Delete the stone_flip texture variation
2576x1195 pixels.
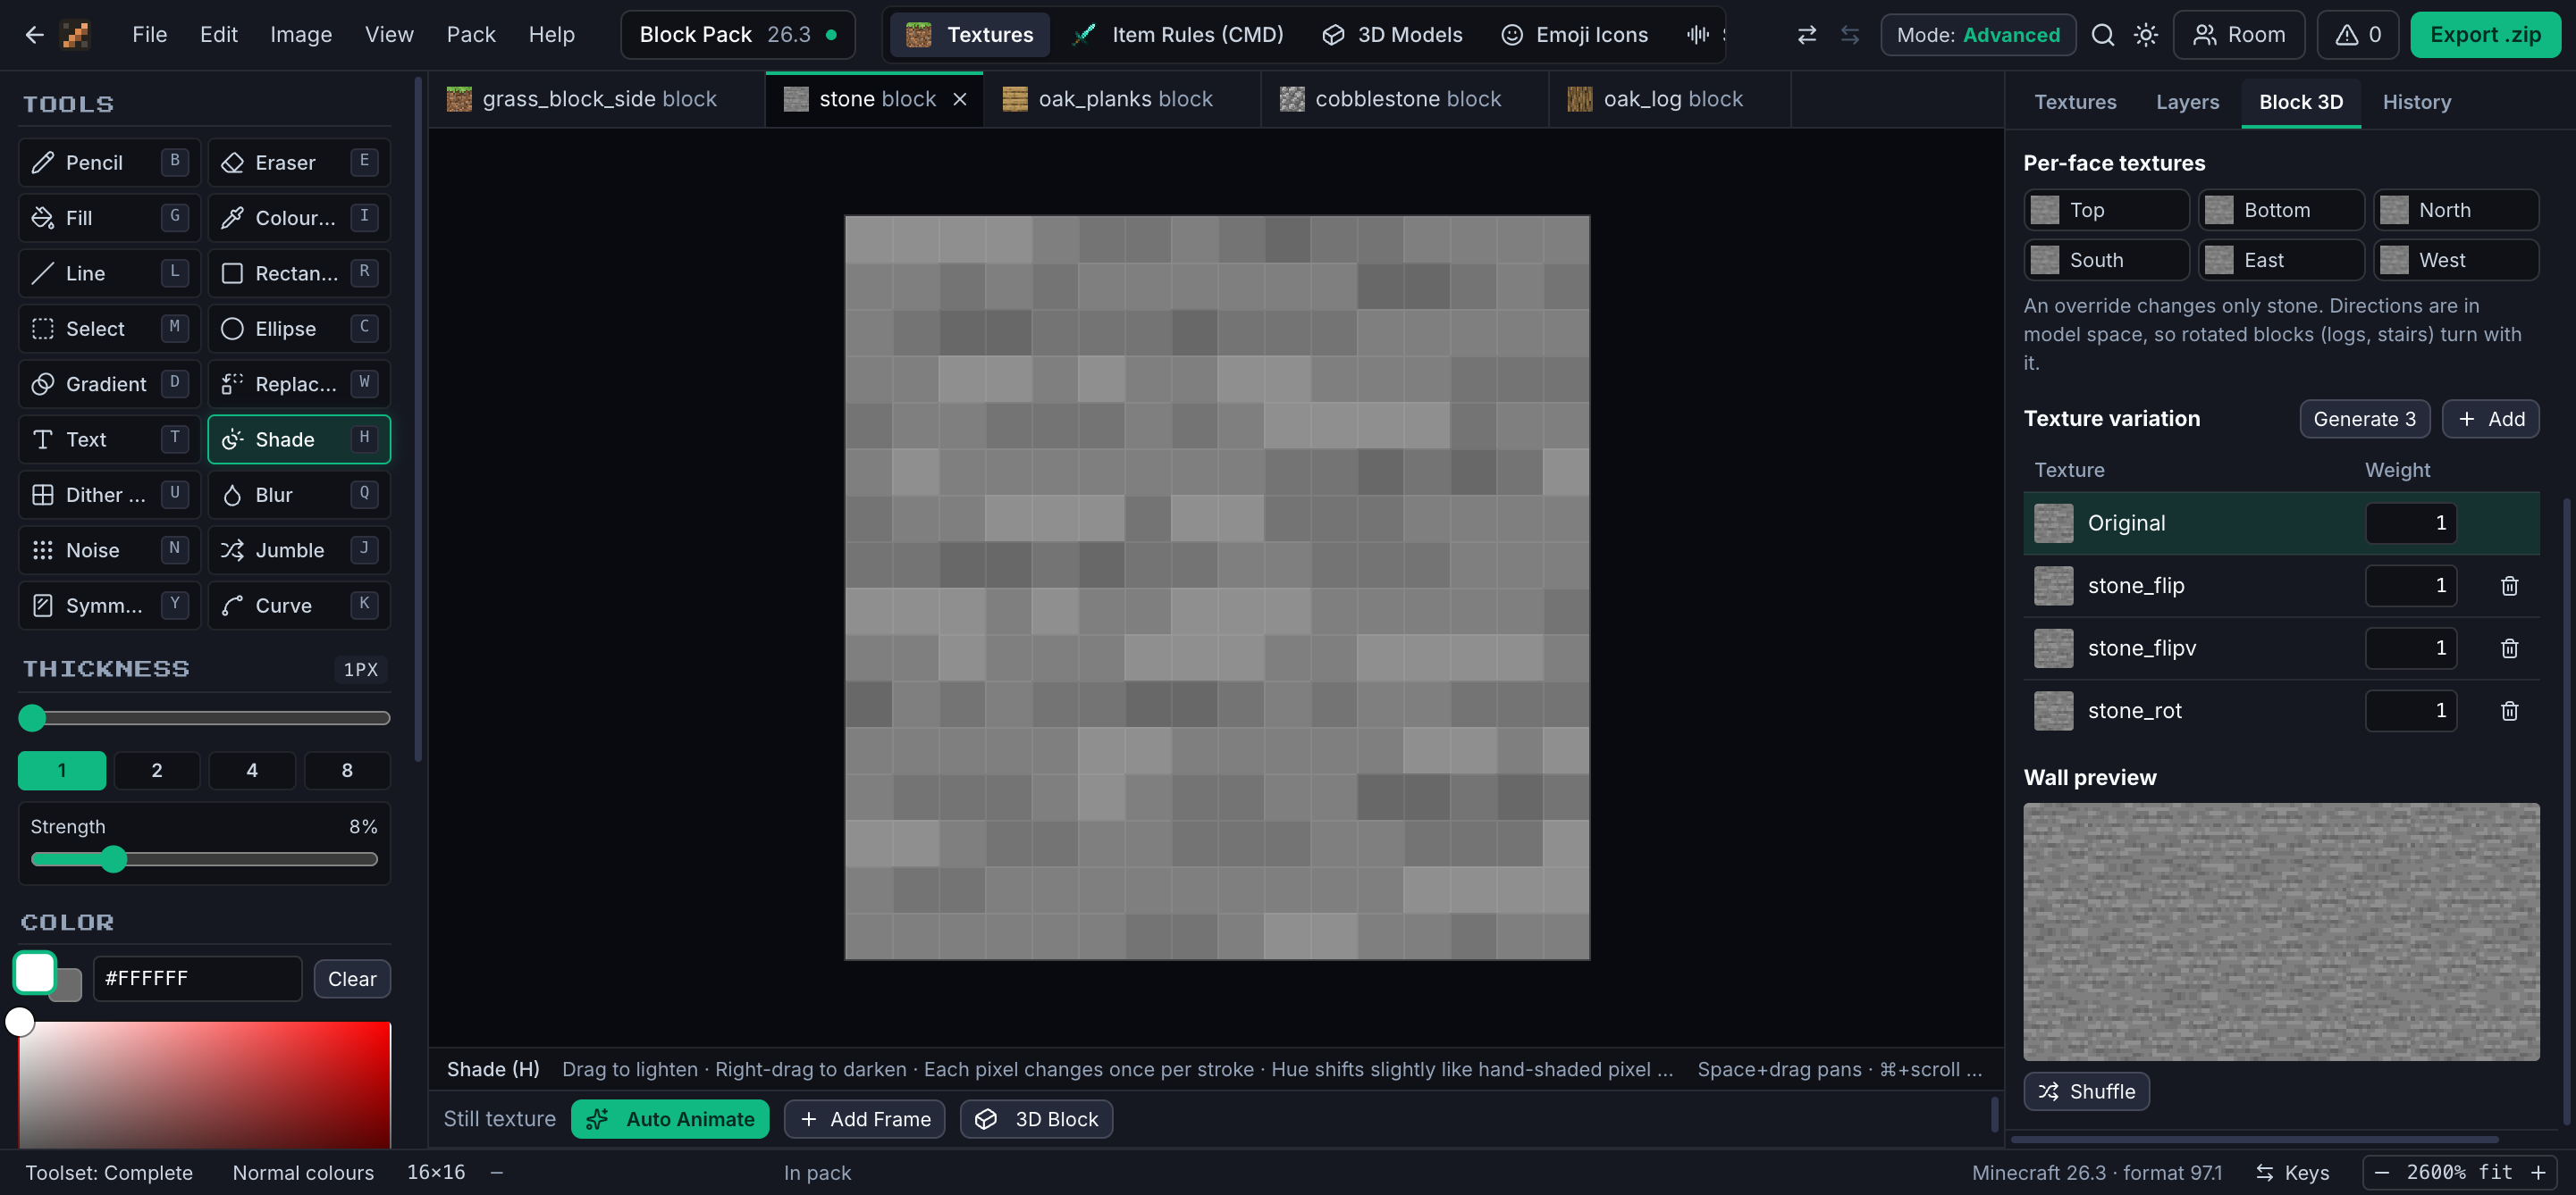tap(2509, 586)
